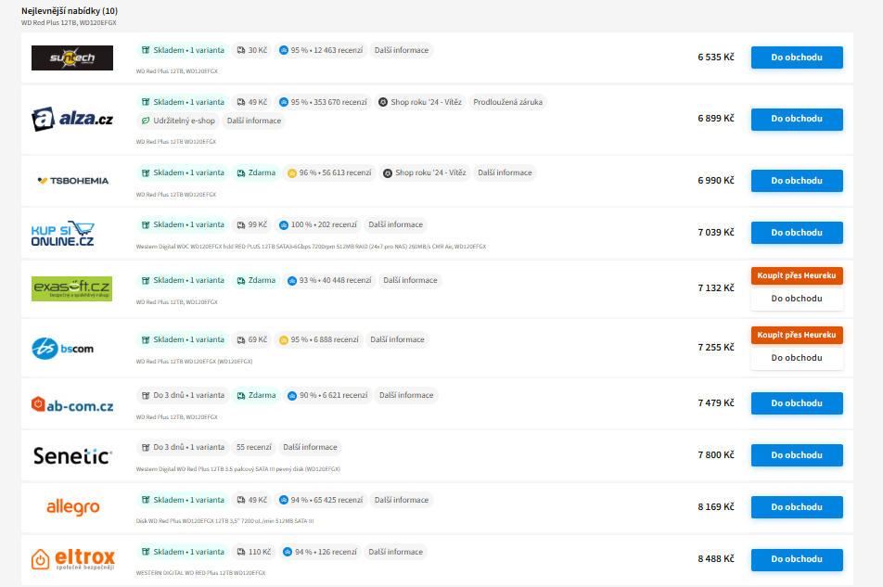
Task: Expand Další informace for the Senetic offer
Action: click(x=310, y=447)
